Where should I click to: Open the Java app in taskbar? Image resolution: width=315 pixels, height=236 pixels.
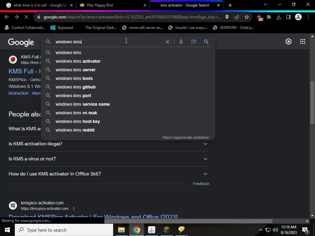[x=151, y=230]
